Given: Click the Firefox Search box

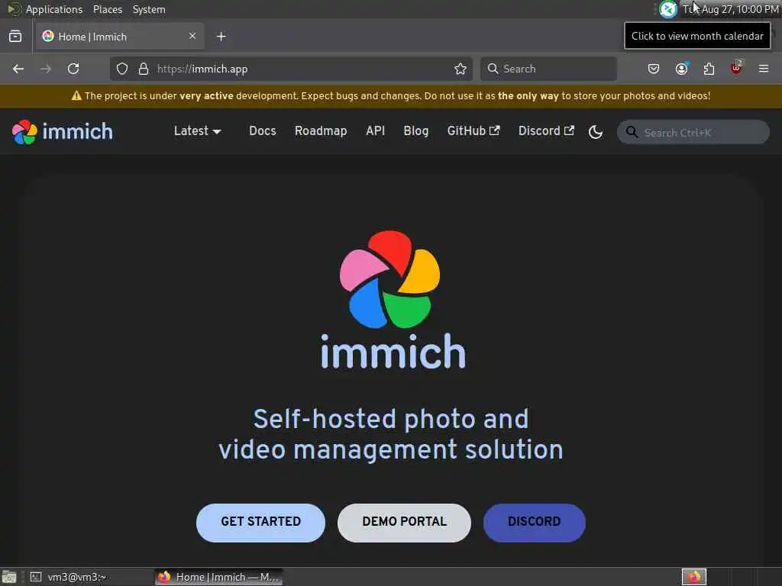Looking at the screenshot, I should [x=548, y=69].
